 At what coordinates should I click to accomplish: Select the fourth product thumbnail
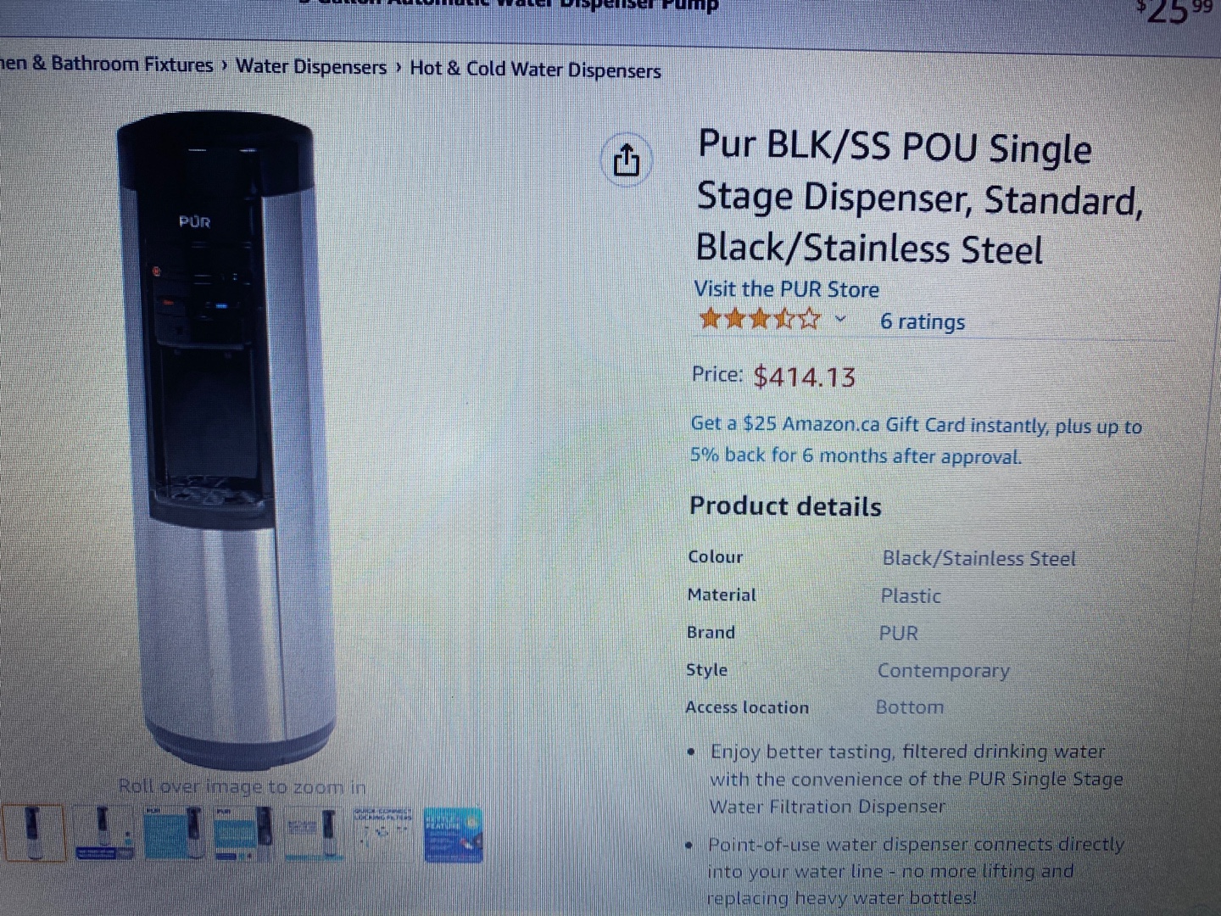coord(243,833)
